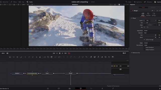Add a B-Spline mask from toolbar

[75, 57]
